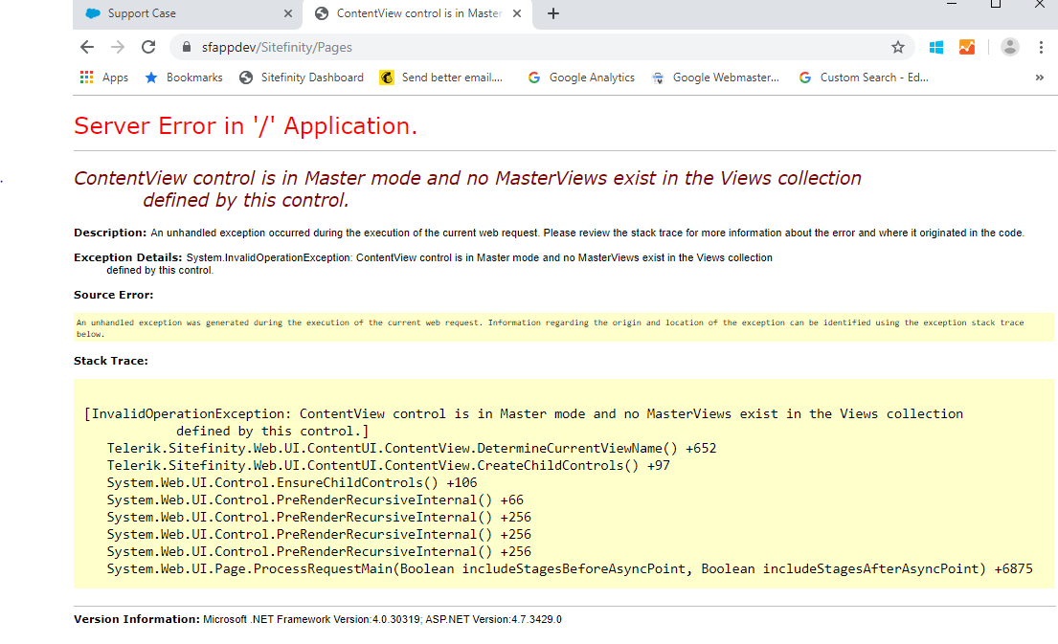This screenshot has height=644, width=1058.
Task: Close the ContentView control error tab
Action: pos(517,13)
